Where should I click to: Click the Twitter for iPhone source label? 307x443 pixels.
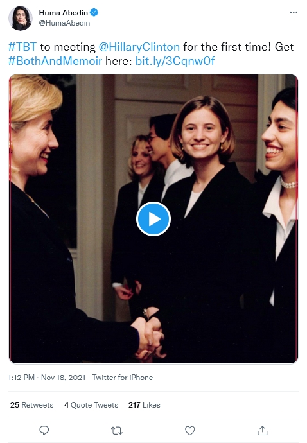[x=123, y=378]
